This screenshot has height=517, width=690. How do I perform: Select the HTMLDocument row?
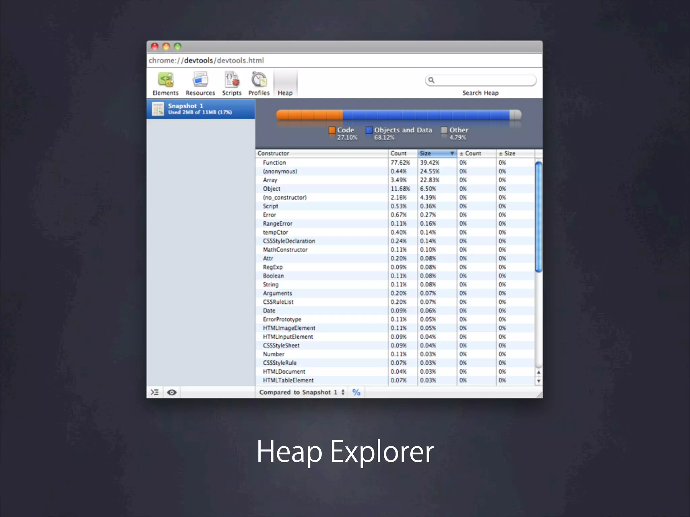[395, 372]
